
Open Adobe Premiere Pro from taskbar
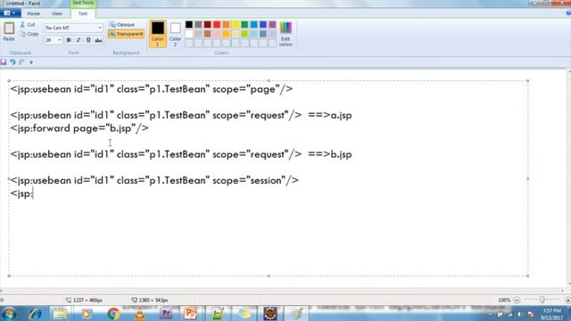(x=166, y=313)
